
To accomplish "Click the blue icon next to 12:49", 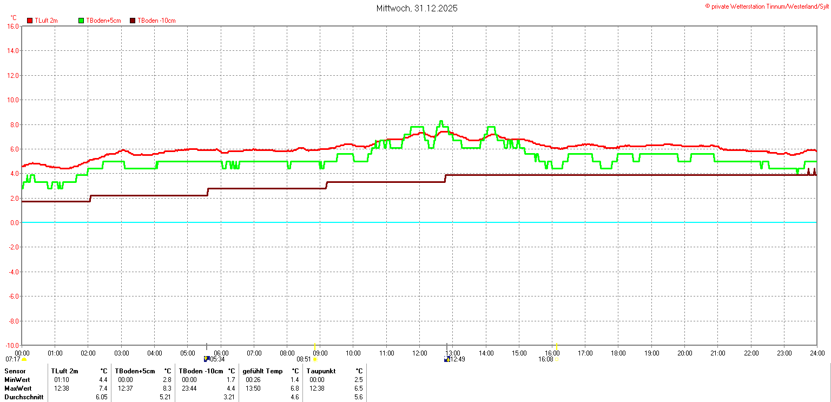I will pyautogui.click(x=446, y=359).
